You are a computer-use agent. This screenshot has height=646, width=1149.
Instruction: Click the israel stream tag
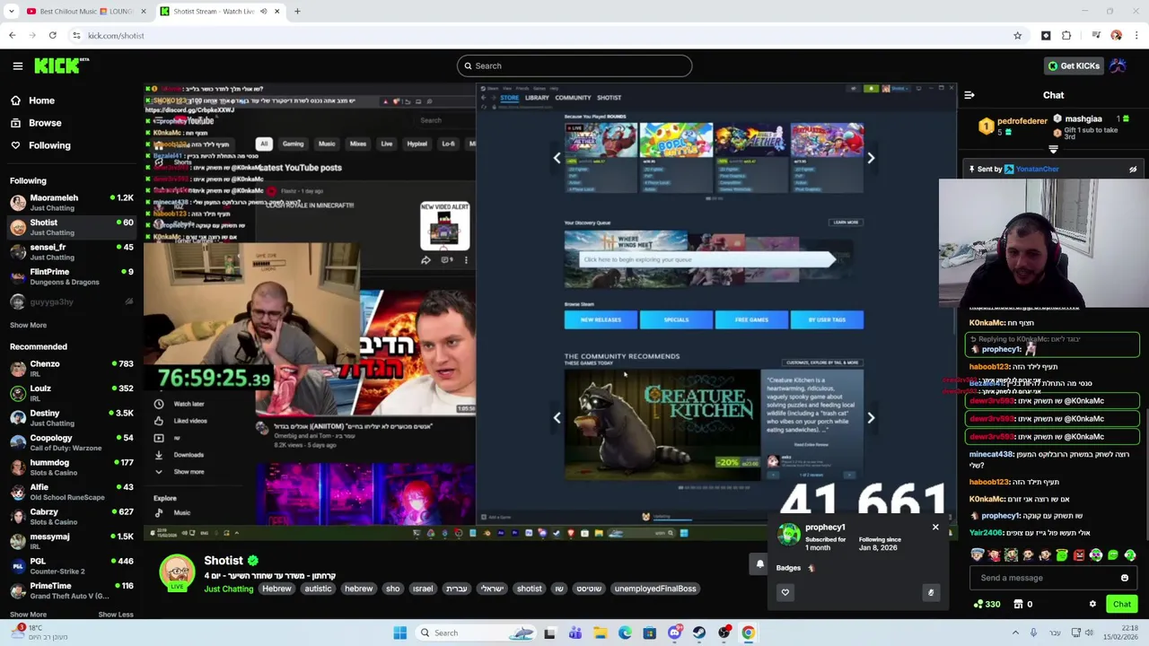pos(423,589)
